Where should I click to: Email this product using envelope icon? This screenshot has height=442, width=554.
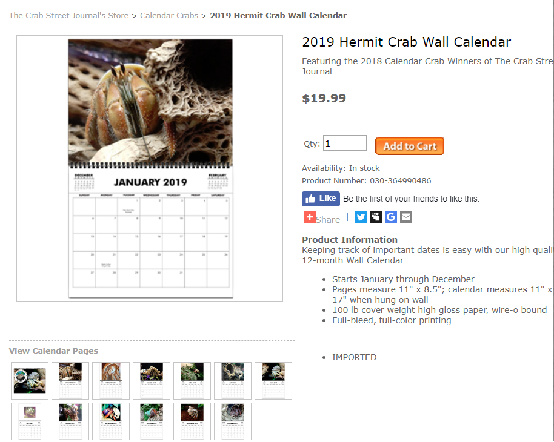[x=406, y=217]
